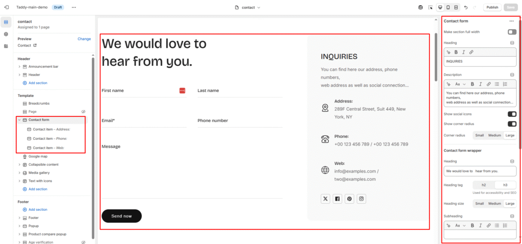The image size is (522, 244).
Task: Click the undo arrow in top bar
Action: pos(466,7)
